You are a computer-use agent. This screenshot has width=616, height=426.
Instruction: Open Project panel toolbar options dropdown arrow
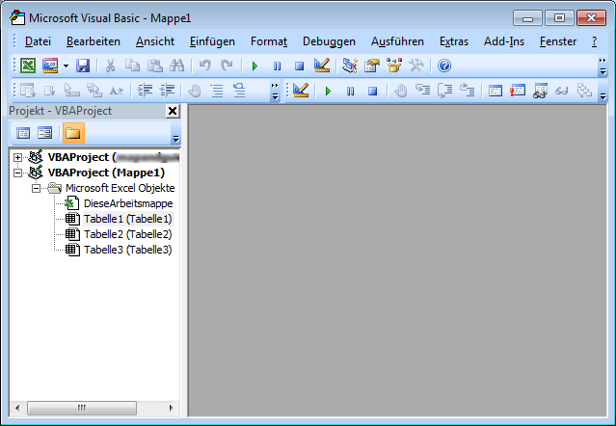[176, 138]
